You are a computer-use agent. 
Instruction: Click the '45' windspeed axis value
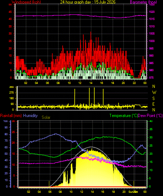point(10,12)
